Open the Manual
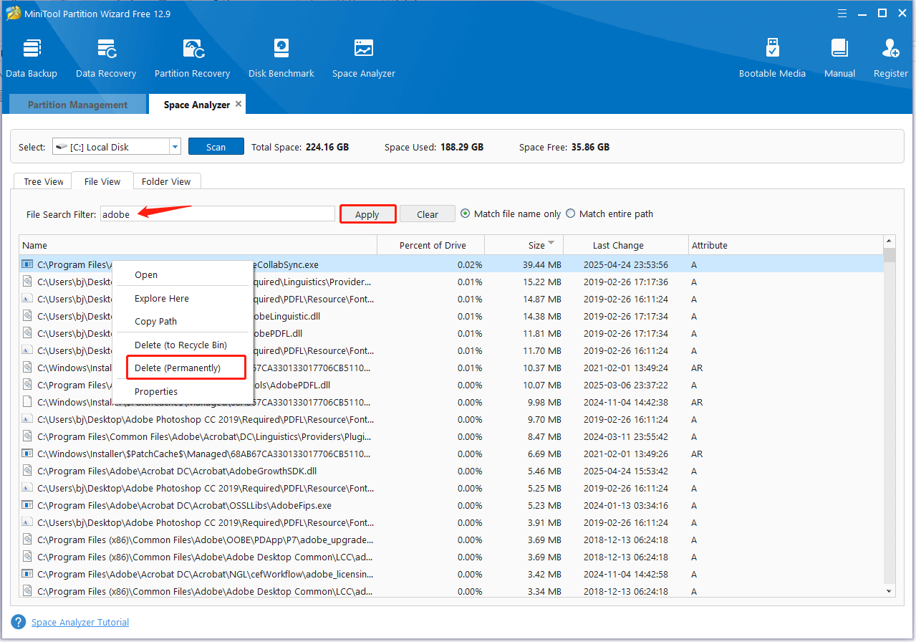 839,58
